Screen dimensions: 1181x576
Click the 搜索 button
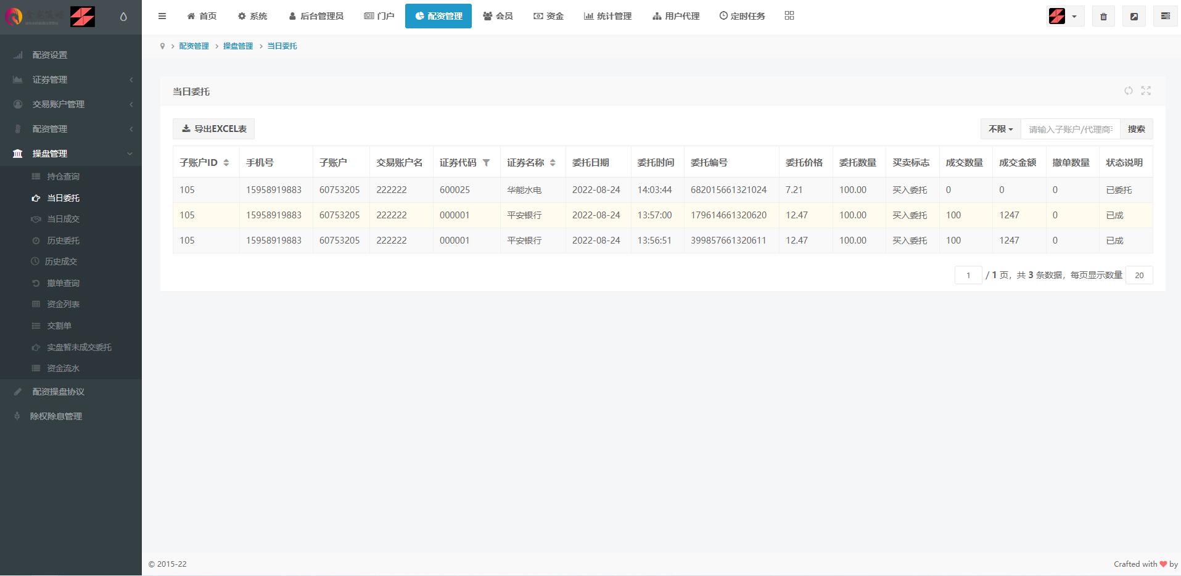point(1136,129)
